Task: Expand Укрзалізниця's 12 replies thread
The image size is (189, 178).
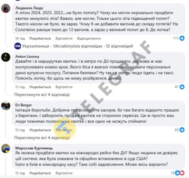Action: (77, 46)
